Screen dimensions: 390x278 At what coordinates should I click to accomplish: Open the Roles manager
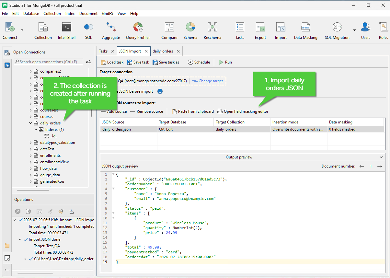pos(384,31)
